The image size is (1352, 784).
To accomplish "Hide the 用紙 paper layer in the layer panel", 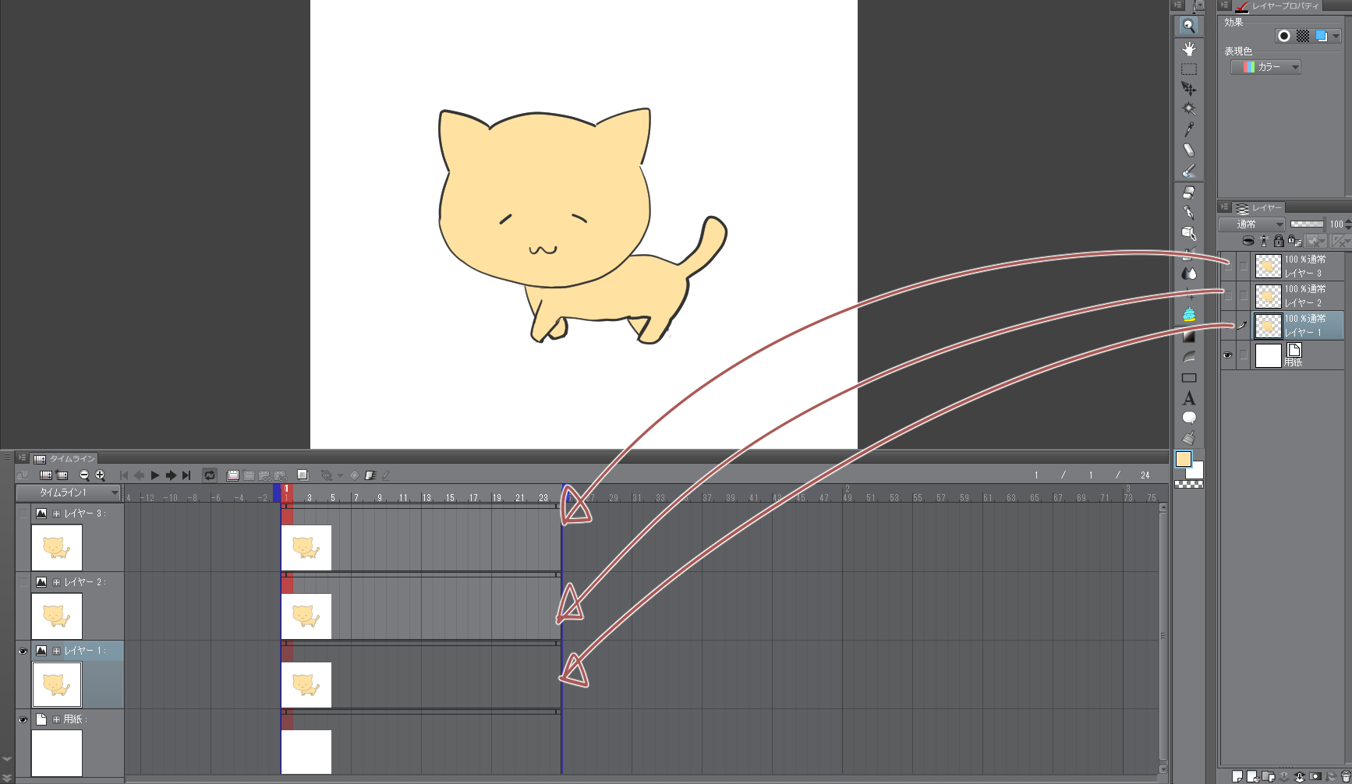I will click(x=1228, y=355).
